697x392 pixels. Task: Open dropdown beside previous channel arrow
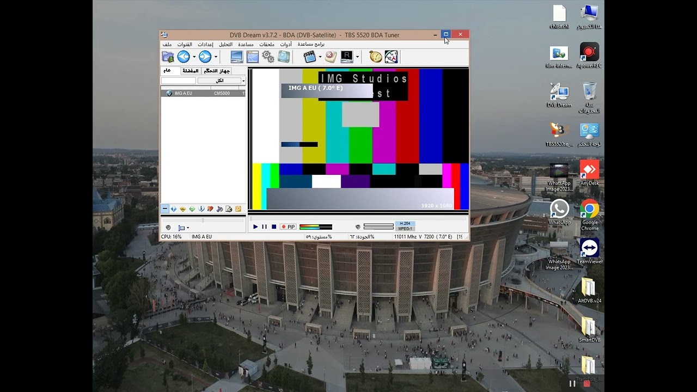[194, 57]
